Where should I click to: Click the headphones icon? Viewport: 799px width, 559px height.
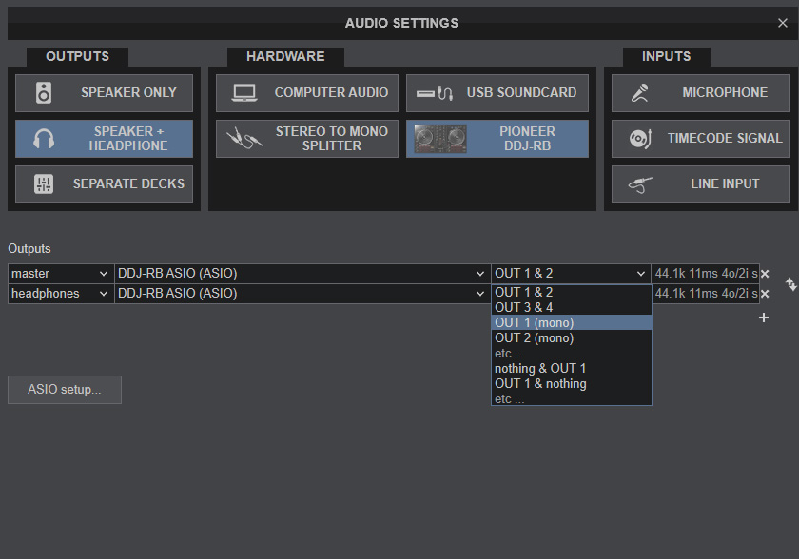(x=44, y=139)
